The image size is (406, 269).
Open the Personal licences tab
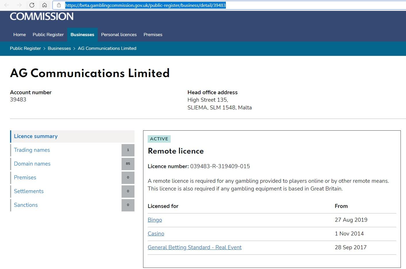(x=119, y=35)
